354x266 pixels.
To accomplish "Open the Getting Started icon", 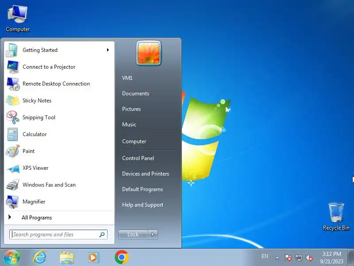I will (13, 50).
